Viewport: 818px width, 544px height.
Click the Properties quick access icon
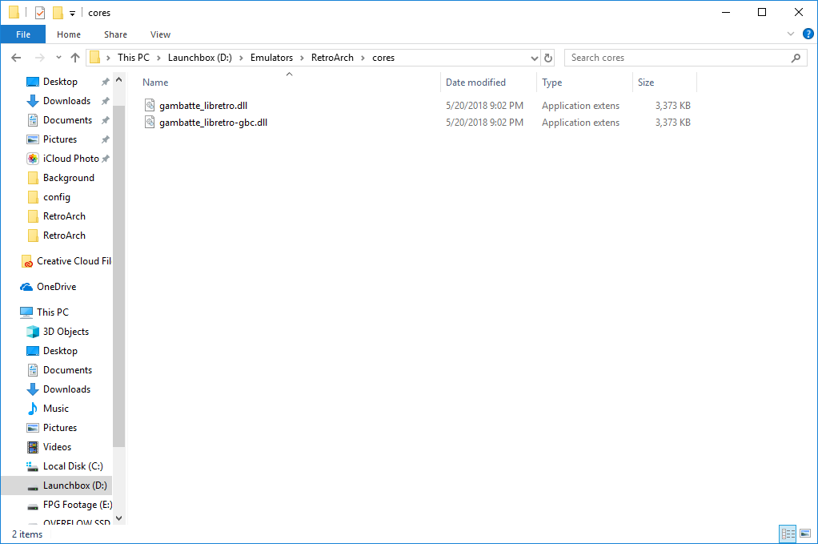[40, 13]
